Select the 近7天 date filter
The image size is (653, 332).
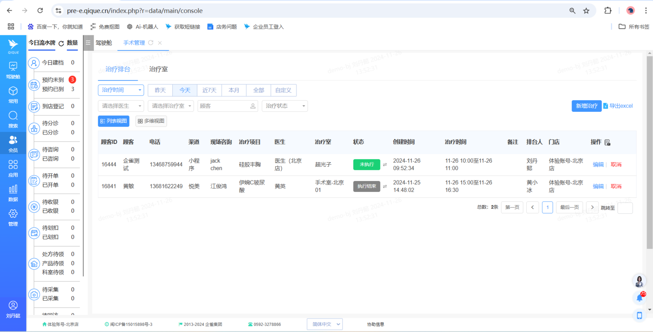click(x=209, y=90)
